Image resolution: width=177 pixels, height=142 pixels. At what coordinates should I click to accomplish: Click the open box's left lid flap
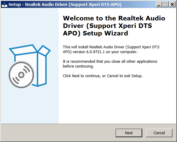[x=23, y=50]
